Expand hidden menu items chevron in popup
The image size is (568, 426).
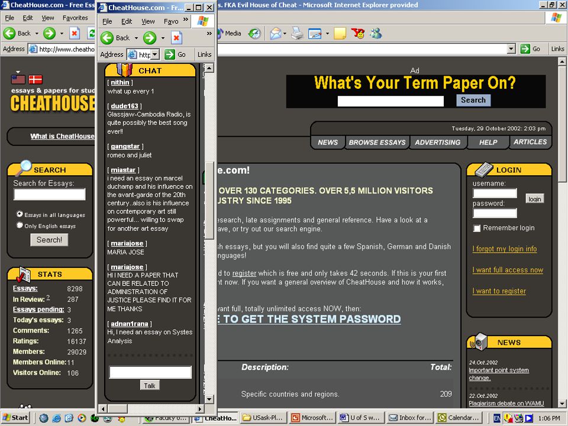click(x=186, y=20)
